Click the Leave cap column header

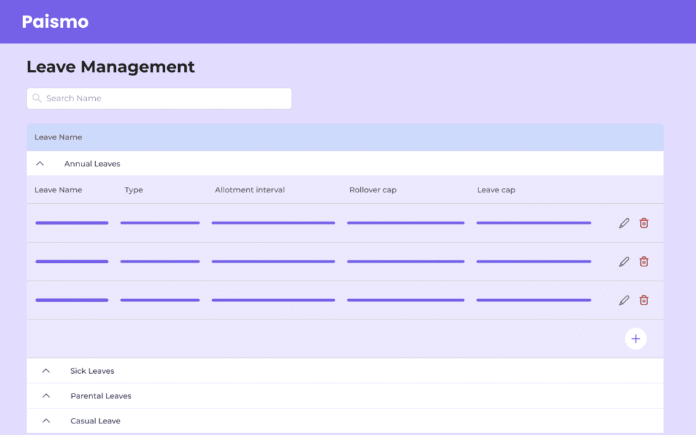coord(495,190)
